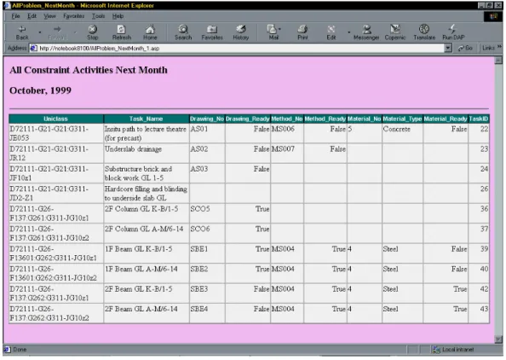This screenshot has width=506, height=360.
Task: Click the 'All Constraint Activities Next Month' heading
Action: (89, 70)
